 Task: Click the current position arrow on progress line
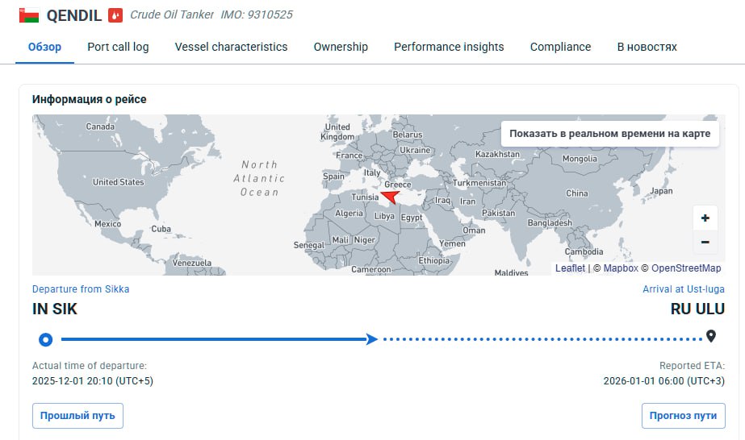[x=371, y=339]
